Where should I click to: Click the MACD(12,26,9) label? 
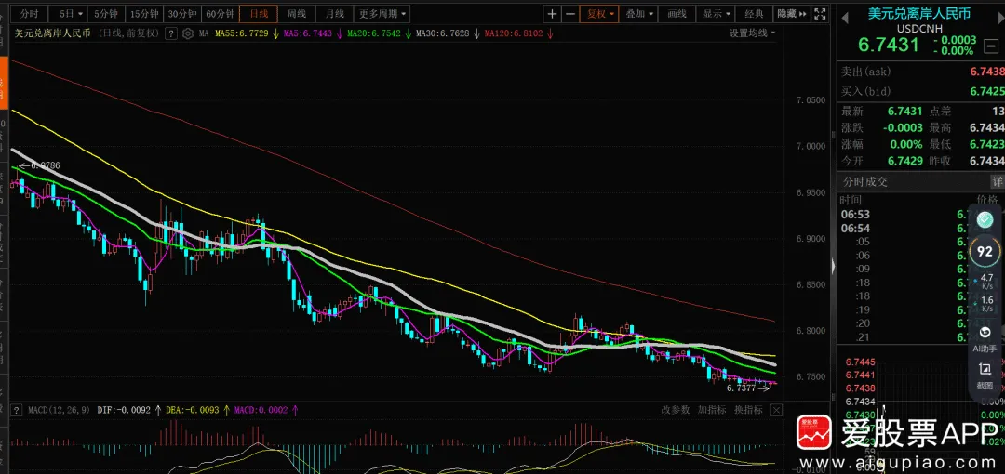[59, 410]
